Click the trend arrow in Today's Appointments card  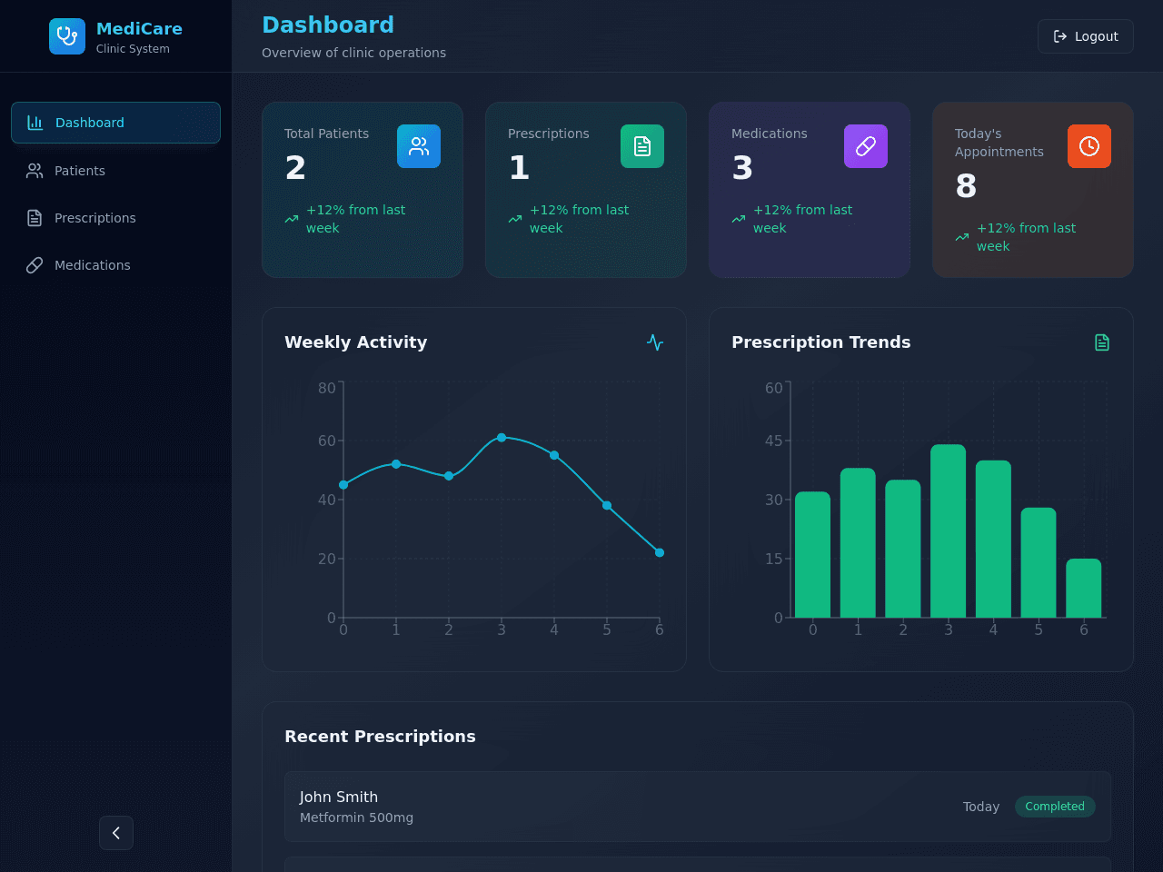962,237
